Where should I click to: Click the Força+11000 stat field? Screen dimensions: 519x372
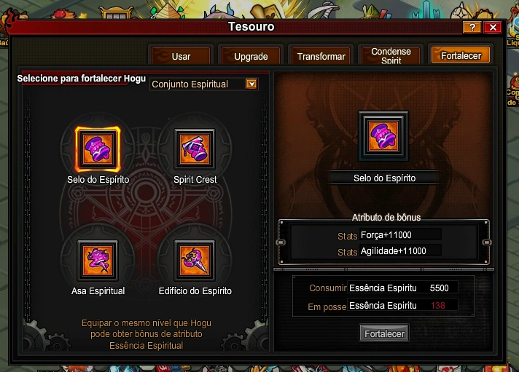400,235
